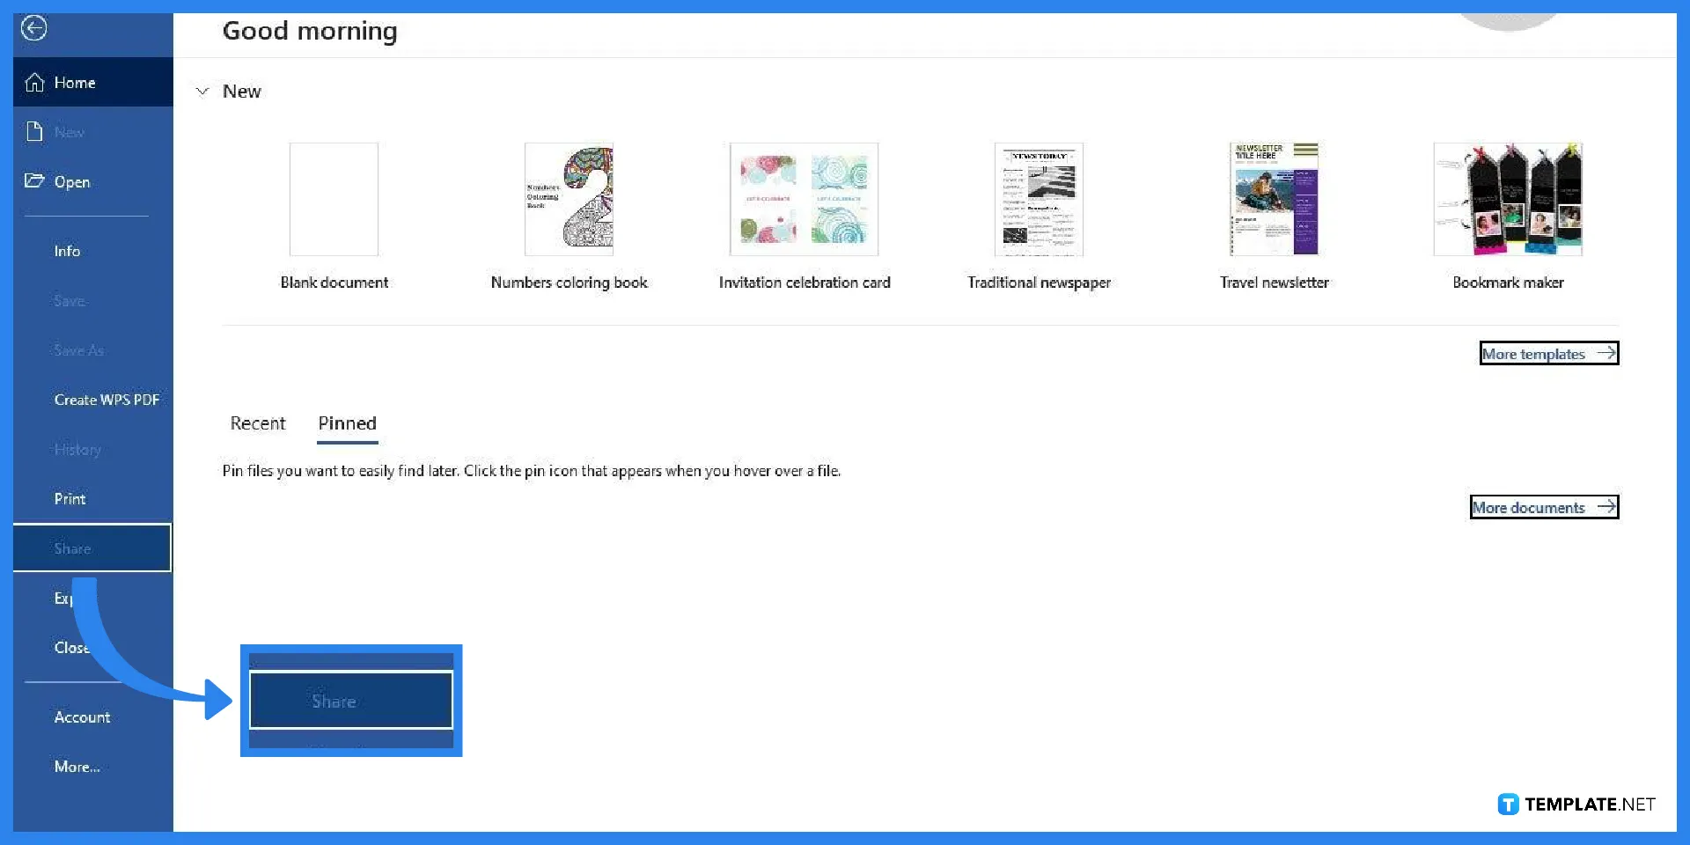Open the Info panel
Viewport: 1690px width, 845px height.
coord(67,250)
